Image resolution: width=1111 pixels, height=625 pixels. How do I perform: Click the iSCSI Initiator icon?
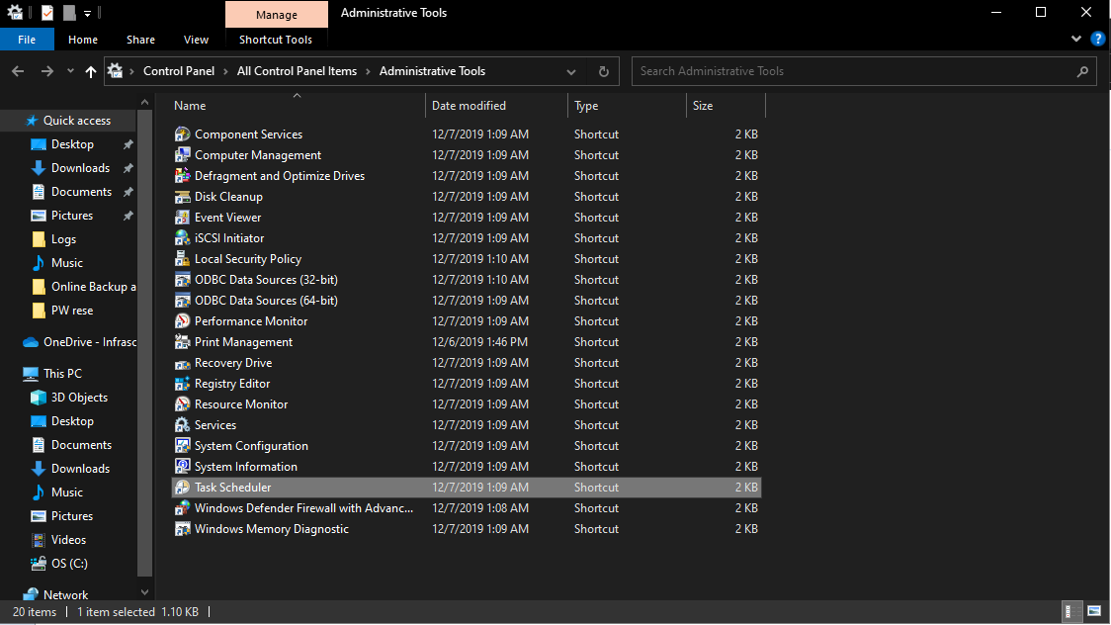(182, 238)
